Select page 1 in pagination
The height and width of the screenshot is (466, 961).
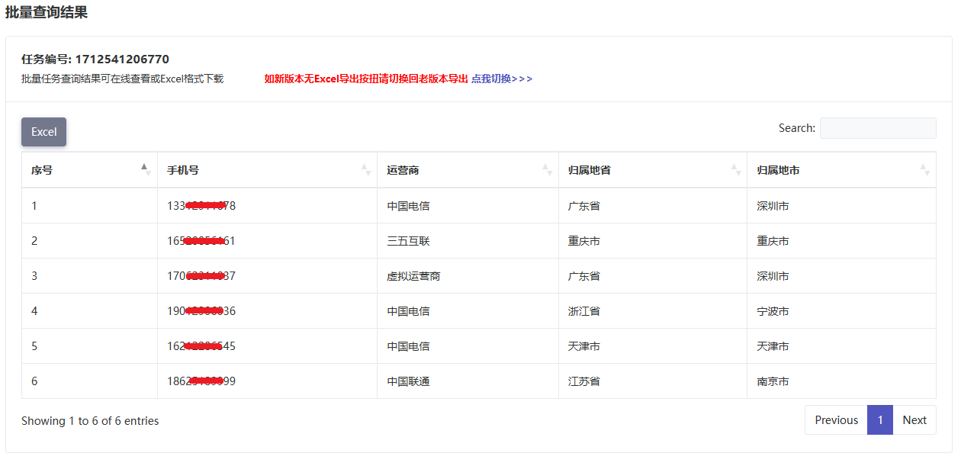pyautogui.click(x=879, y=420)
